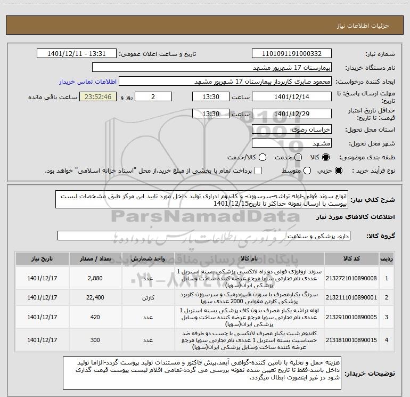Tick the اسناد خزانه اسلامی payment checkbox
The image size is (410, 397).
point(258,171)
